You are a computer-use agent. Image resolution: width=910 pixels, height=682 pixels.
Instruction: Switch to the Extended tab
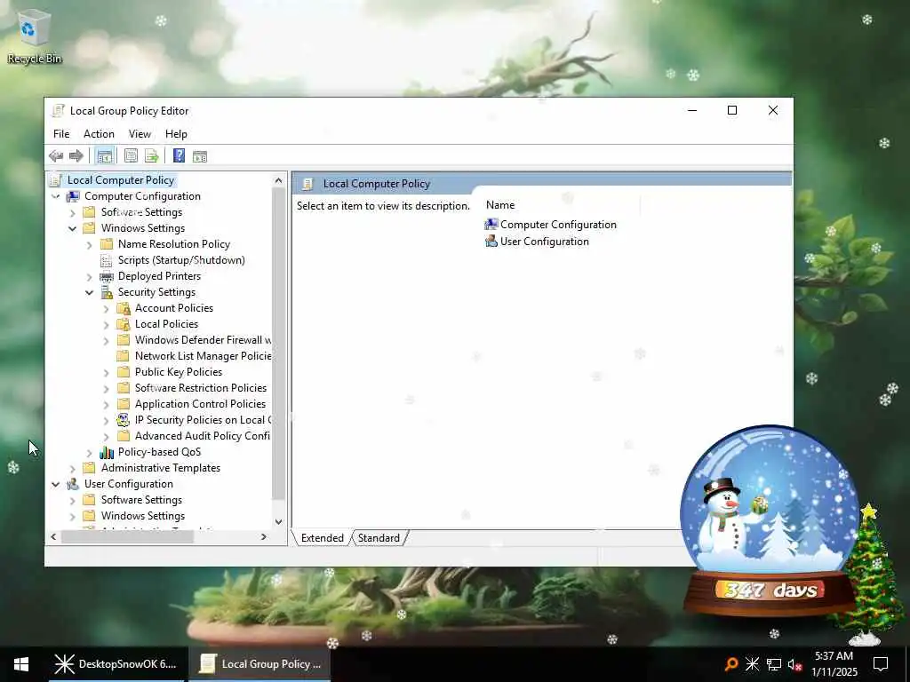tap(322, 538)
